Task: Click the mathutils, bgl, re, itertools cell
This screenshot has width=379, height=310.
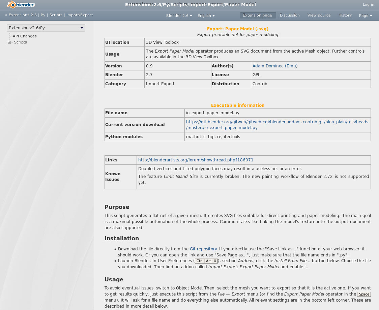Action: (x=278, y=137)
